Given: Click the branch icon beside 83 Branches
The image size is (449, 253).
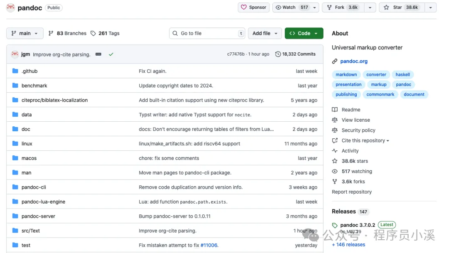Looking at the screenshot, I should [x=51, y=34].
